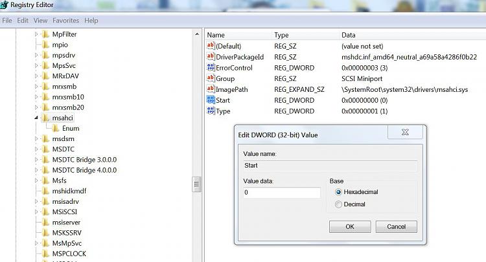Click the (value not set) data cell
Screen dimensions: 486x262
pyautogui.click(x=362, y=46)
